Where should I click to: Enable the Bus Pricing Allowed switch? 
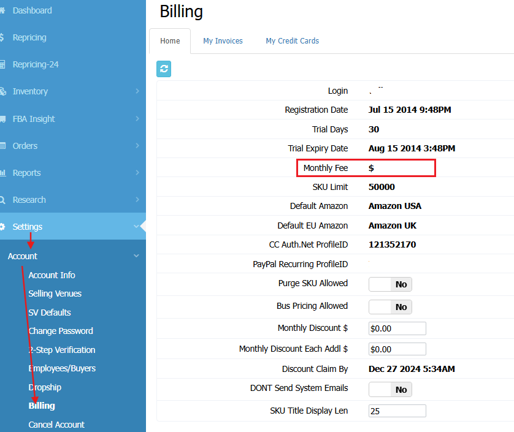pyautogui.click(x=390, y=307)
